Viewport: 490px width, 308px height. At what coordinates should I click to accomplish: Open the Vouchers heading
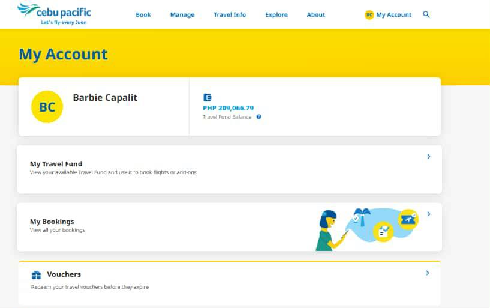click(x=64, y=274)
